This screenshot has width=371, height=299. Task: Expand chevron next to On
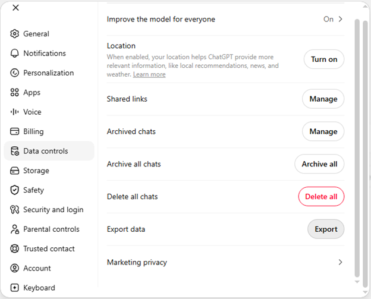pyautogui.click(x=340, y=19)
